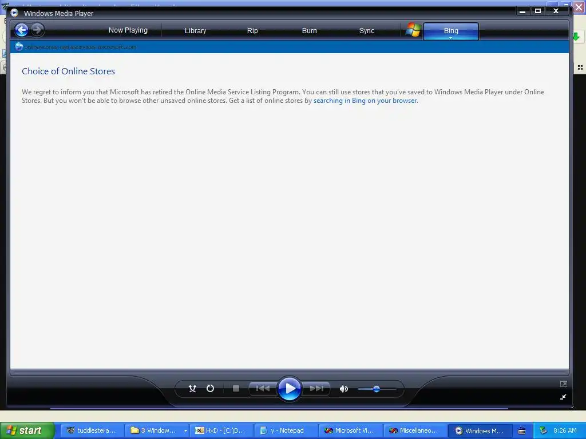Click the Back navigation arrow
Screen dimensions: 586x439
(22, 30)
